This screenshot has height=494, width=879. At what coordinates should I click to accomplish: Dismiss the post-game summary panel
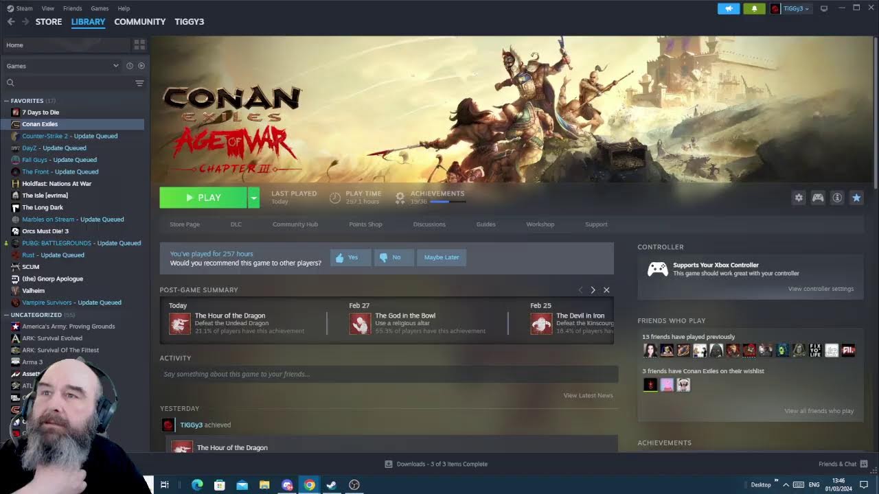[x=606, y=290]
